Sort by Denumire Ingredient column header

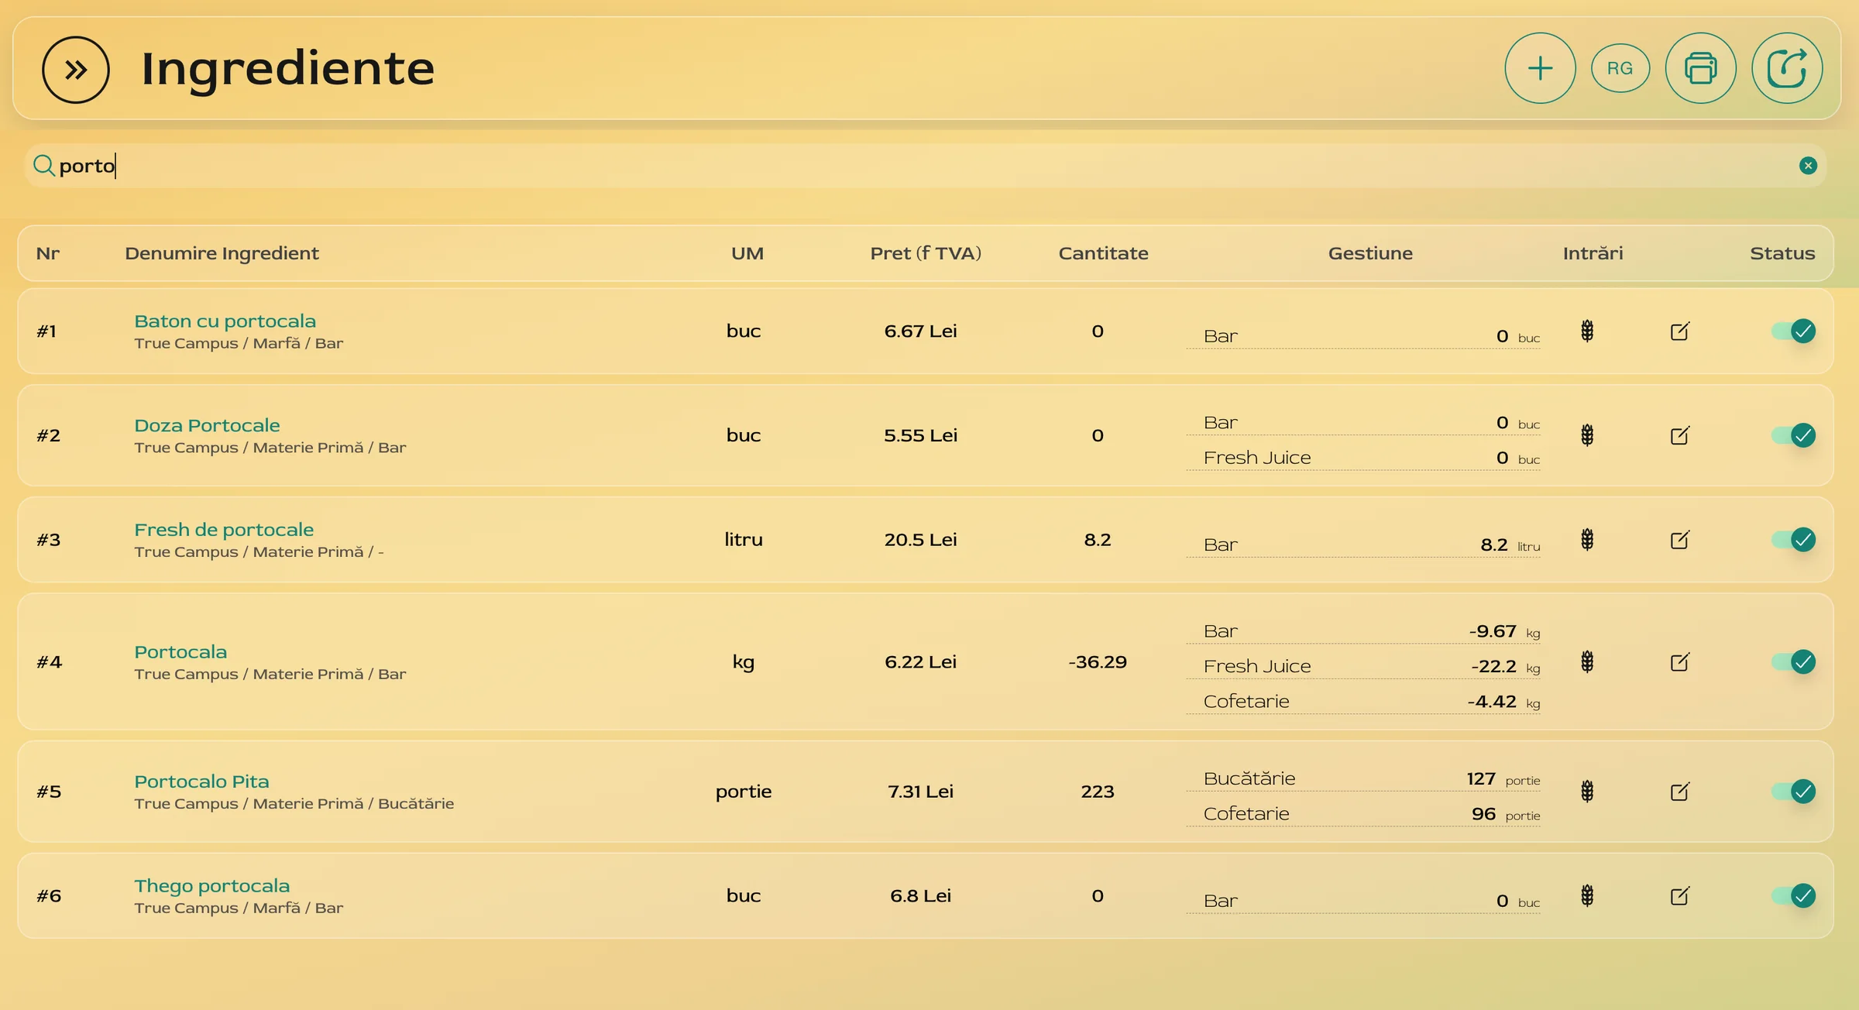coord(222,253)
